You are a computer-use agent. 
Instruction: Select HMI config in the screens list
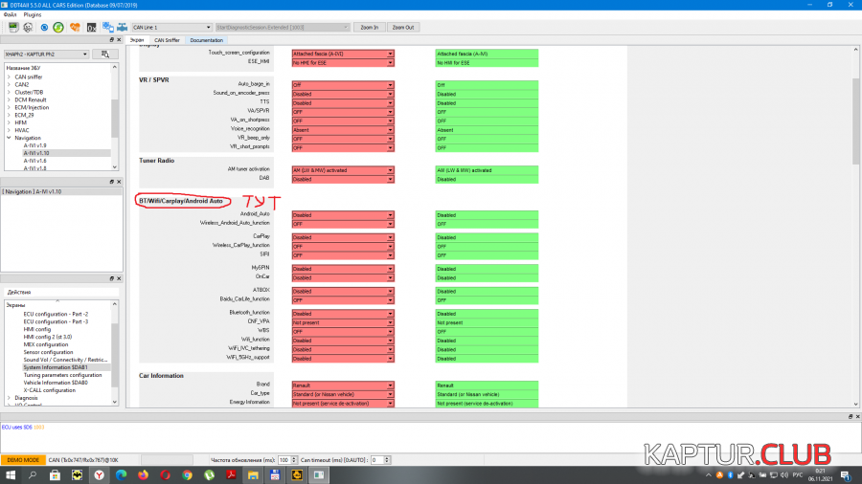click(x=38, y=329)
